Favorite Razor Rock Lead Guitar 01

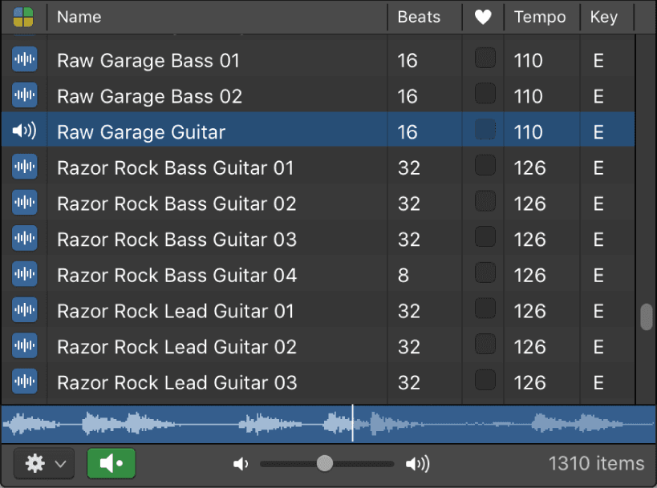tap(485, 308)
